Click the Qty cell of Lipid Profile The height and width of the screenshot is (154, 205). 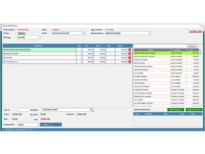pyautogui.click(x=80, y=57)
